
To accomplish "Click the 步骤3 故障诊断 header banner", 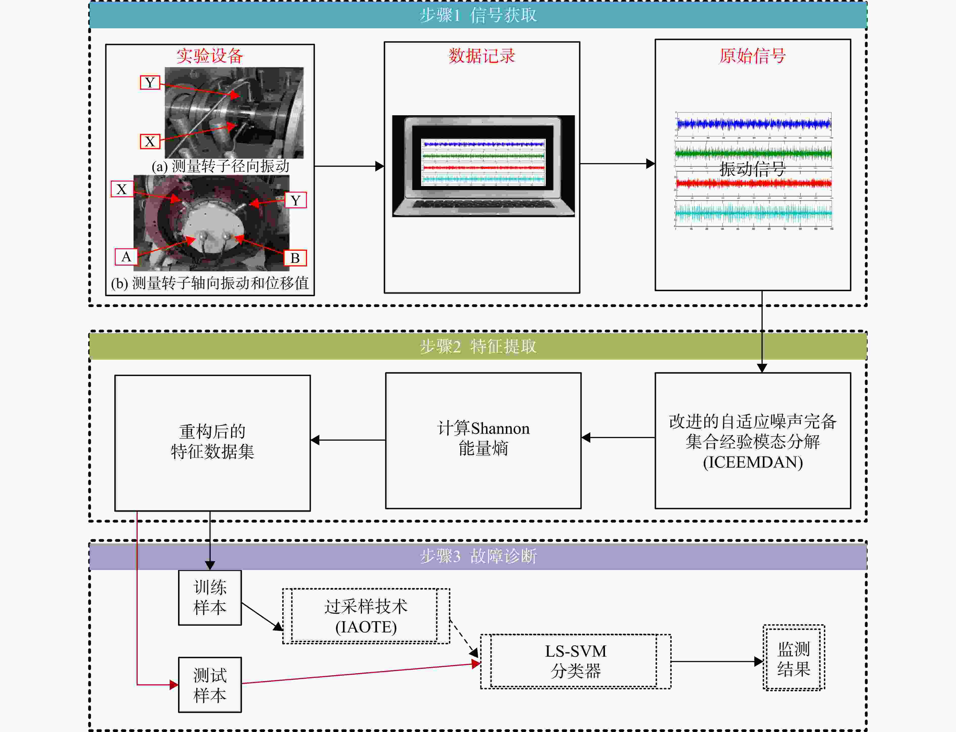I will [x=478, y=556].
